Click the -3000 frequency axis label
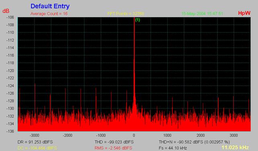This screenshot has height=151, width=258. click(35, 135)
